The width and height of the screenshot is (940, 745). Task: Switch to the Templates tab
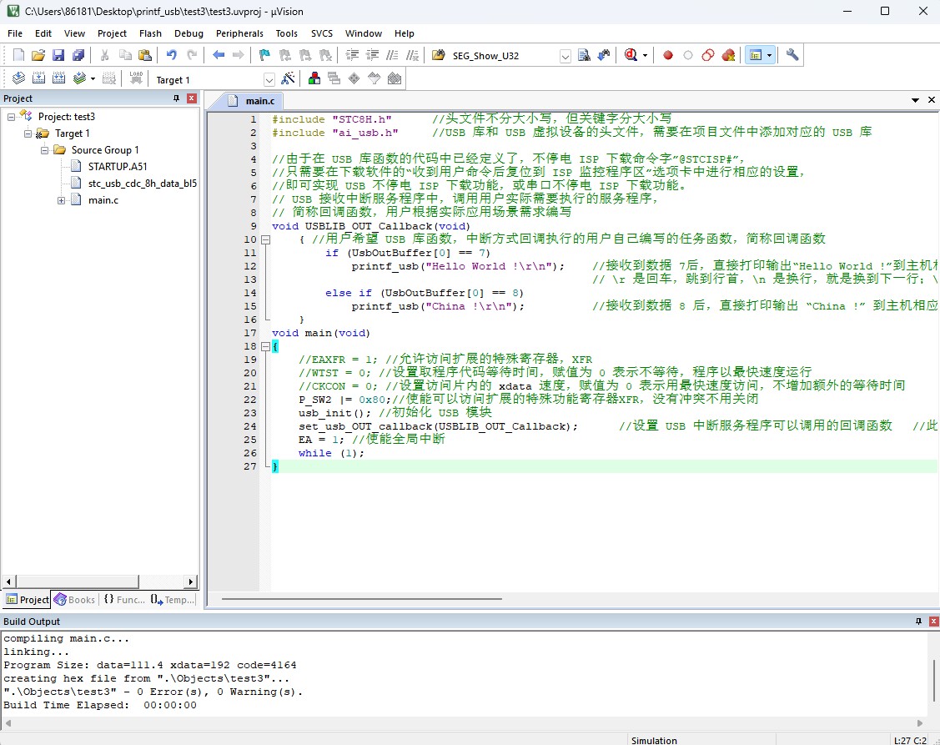tap(173, 599)
